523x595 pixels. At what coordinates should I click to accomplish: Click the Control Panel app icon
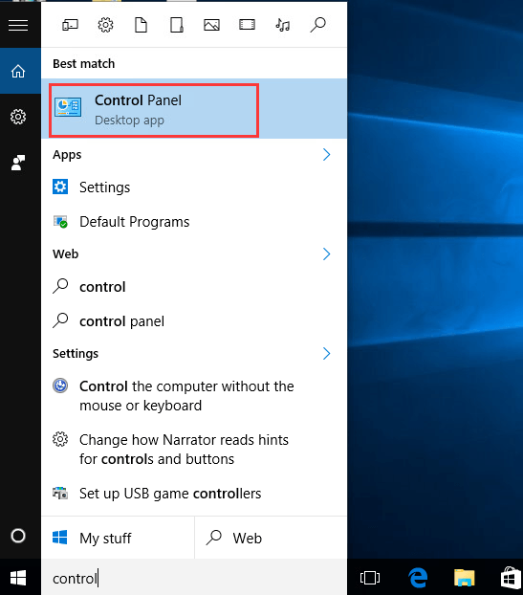coord(68,107)
